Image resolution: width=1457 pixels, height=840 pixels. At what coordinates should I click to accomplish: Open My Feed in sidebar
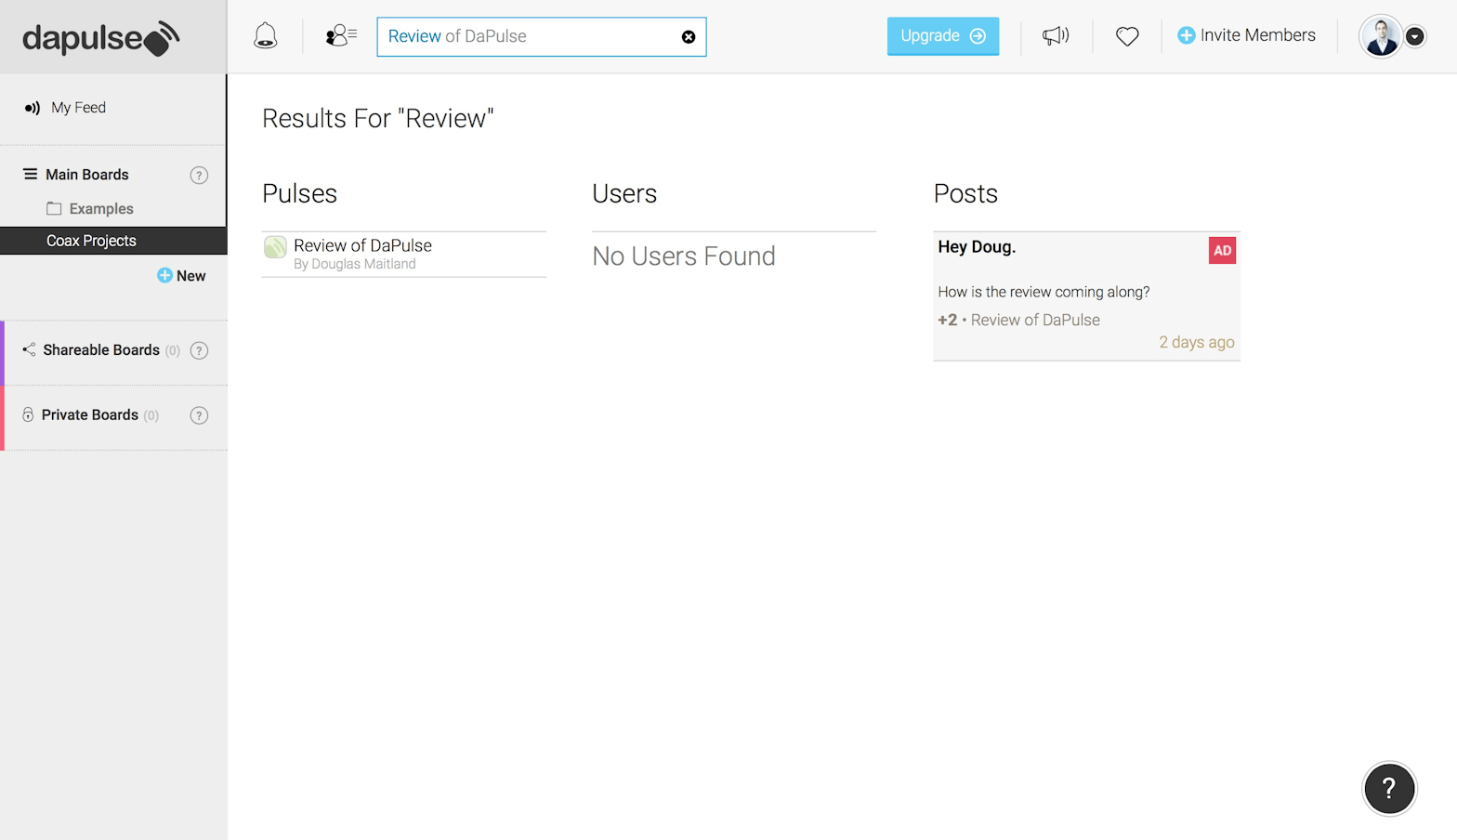(x=78, y=108)
